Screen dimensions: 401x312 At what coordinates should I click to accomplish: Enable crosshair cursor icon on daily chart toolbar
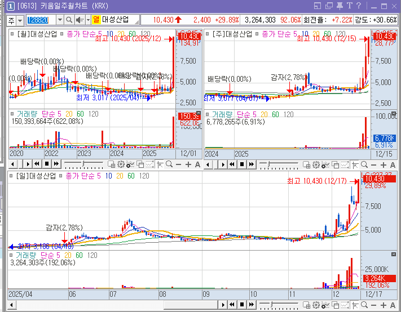[355, 305]
